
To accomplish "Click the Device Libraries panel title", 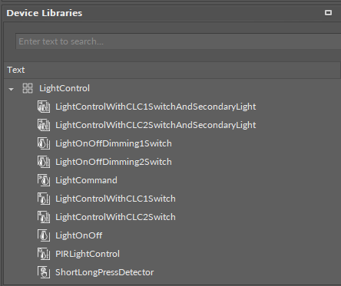I will click(x=45, y=13).
